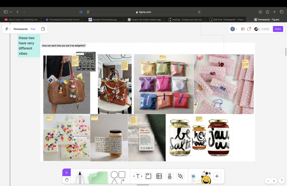Add a Section with the section tool
The image size is (287, 186).
[x=148, y=176]
